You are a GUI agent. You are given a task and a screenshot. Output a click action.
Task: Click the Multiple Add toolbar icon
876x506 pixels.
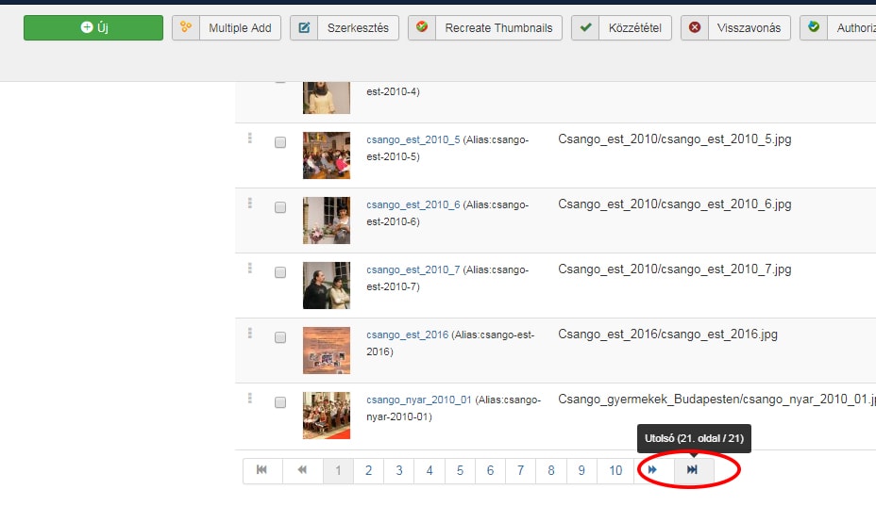[x=185, y=27]
